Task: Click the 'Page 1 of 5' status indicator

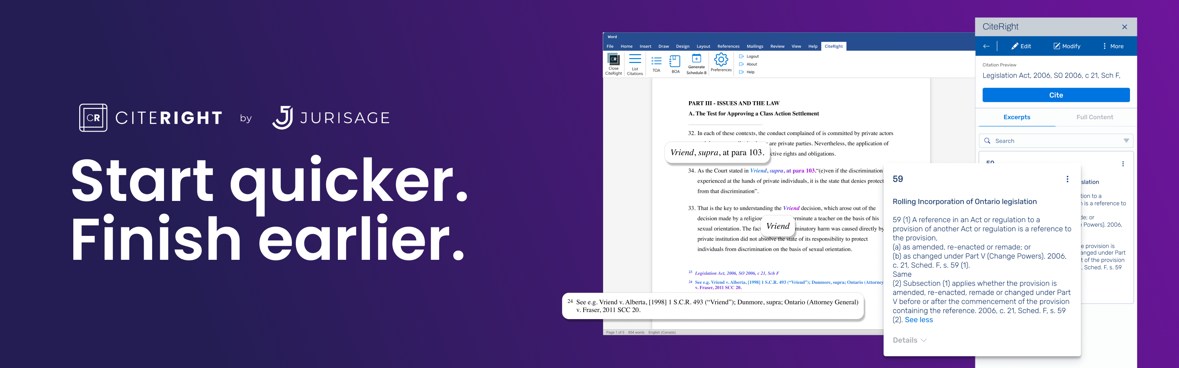Action: 615,332
